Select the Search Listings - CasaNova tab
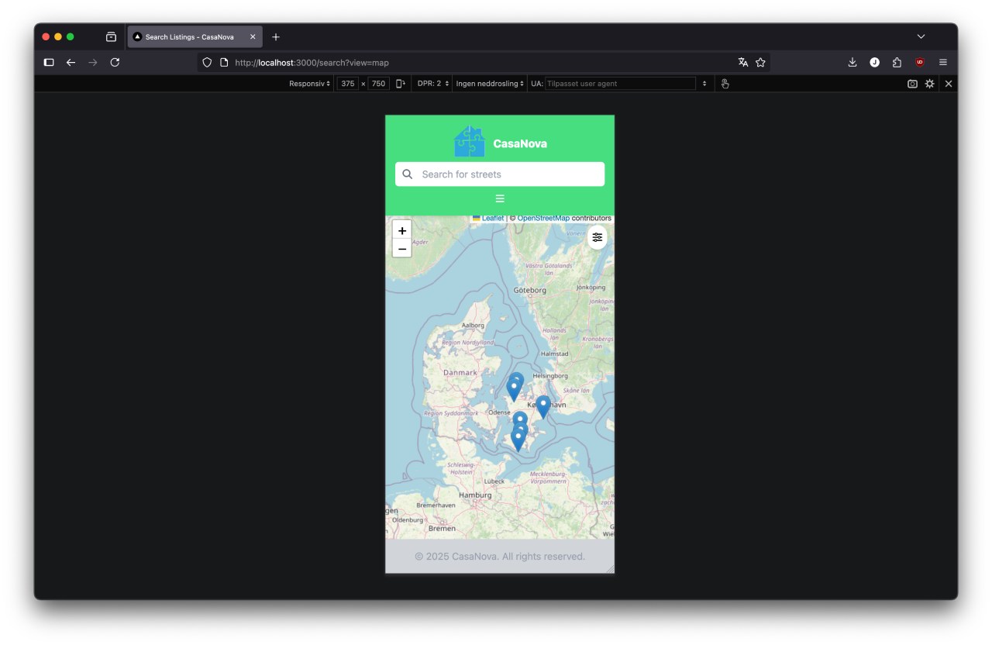Screen dimensions: 992x645 click(x=189, y=37)
